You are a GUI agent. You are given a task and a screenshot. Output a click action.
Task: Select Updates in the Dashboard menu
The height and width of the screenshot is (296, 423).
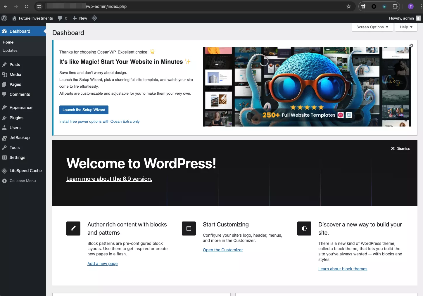(x=10, y=50)
